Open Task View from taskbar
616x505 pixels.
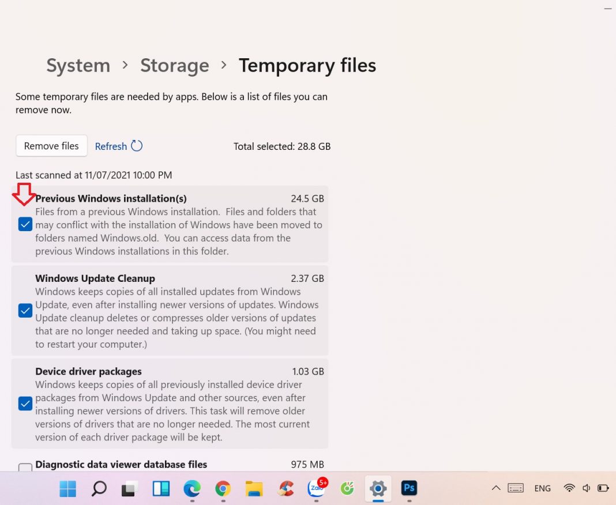click(129, 489)
